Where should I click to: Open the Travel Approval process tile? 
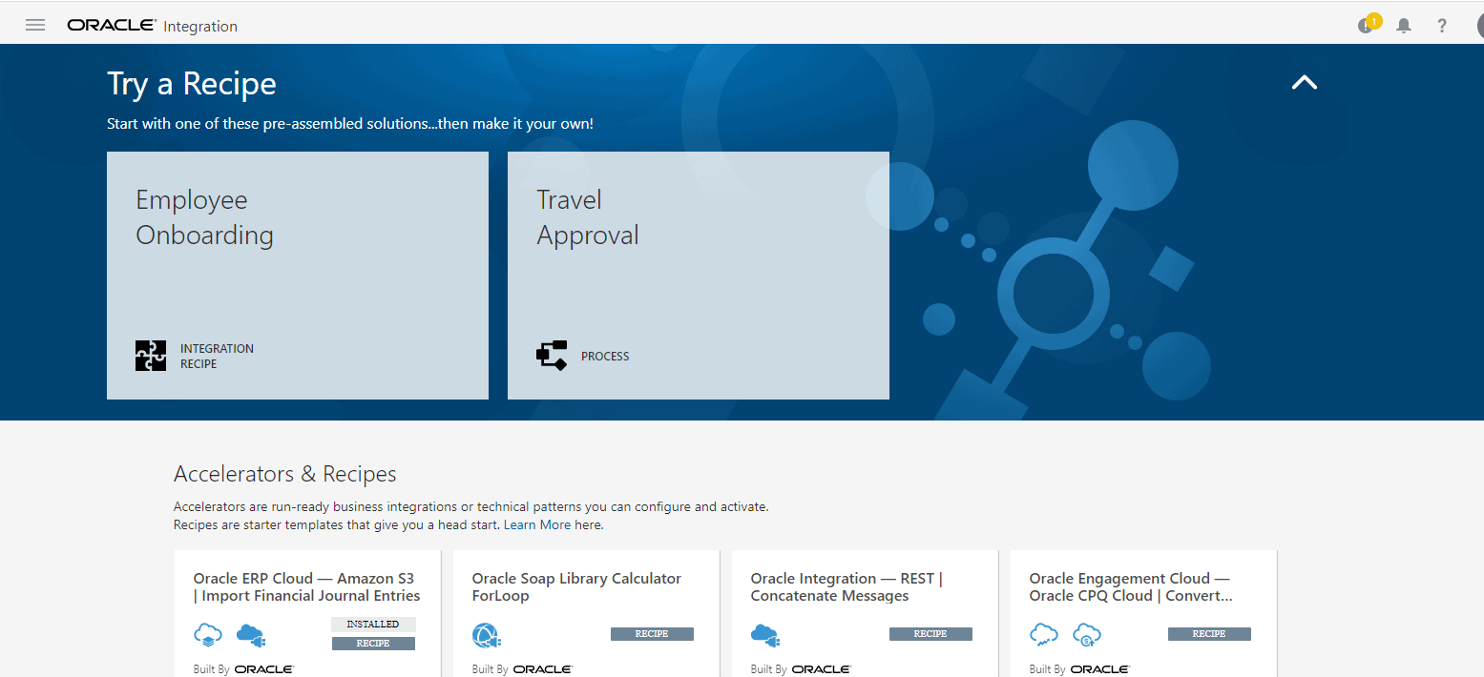698,275
